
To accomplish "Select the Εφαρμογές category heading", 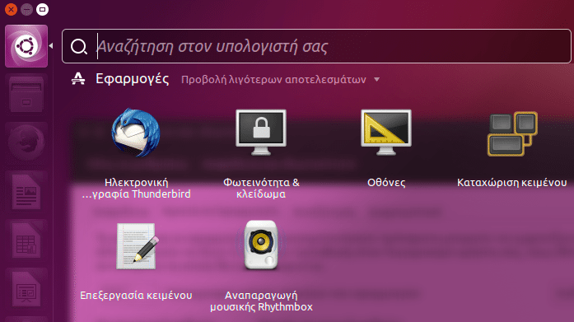I will [x=132, y=79].
